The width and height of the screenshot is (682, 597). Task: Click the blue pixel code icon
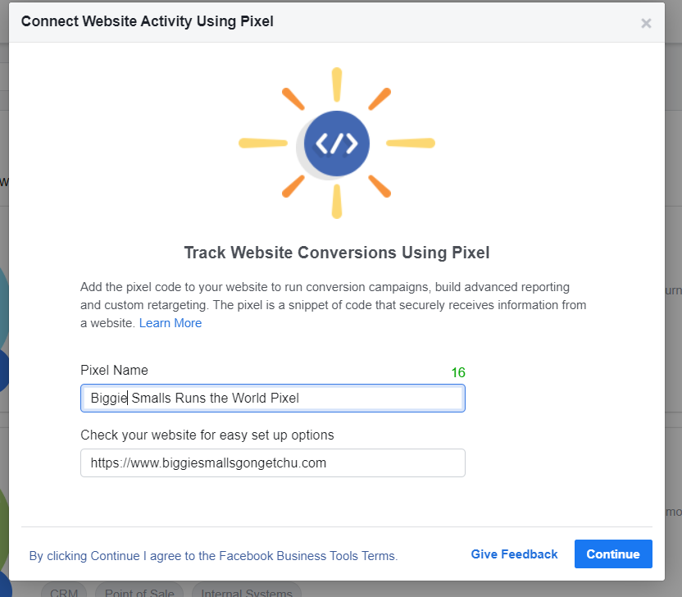click(337, 144)
